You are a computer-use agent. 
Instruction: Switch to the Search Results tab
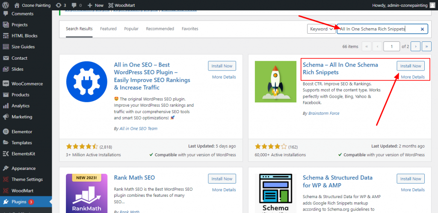pyautogui.click(x=79, y=29)
